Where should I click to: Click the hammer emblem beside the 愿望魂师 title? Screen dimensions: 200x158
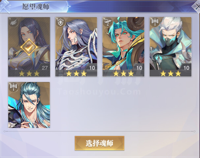pyautogui.click(x=5, y=6)
